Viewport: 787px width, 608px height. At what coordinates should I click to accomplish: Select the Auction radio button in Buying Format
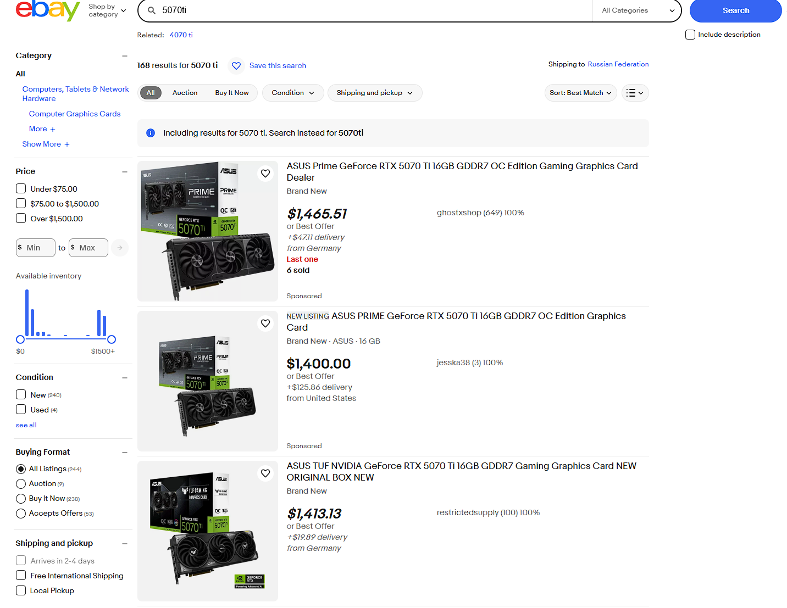point(21,484)
